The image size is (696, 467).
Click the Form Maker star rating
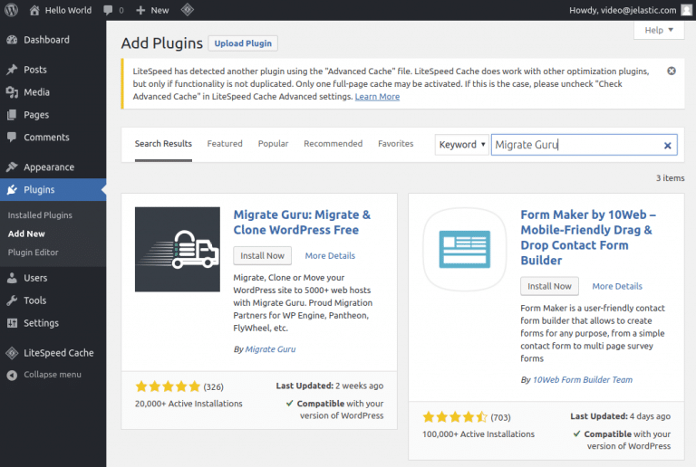[x=455, y=417]
